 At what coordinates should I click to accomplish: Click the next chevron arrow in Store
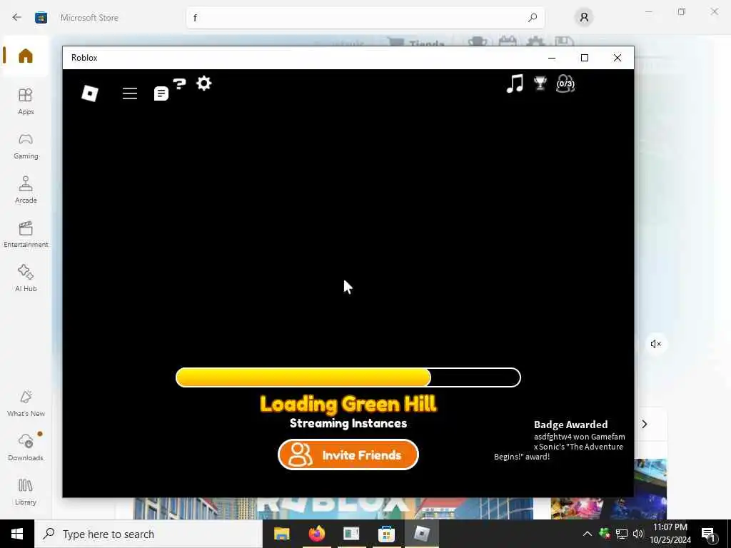(645, 424)
